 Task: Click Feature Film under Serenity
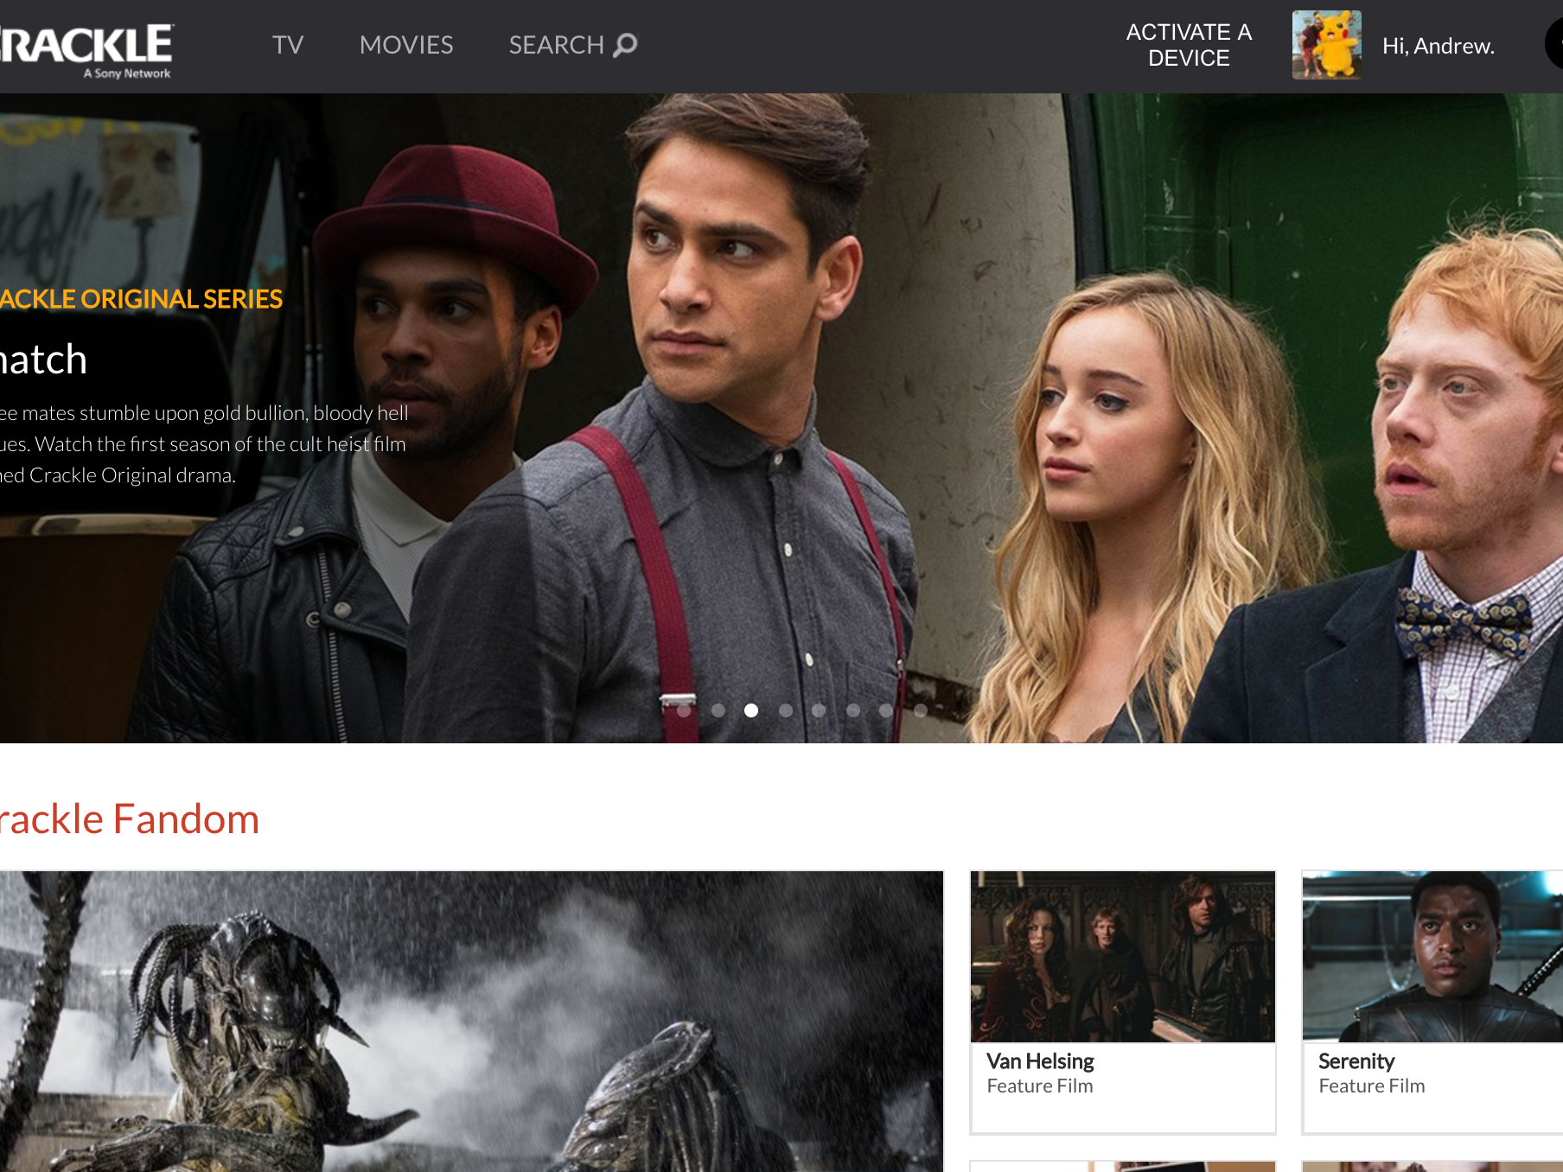click(1372, 1086)
